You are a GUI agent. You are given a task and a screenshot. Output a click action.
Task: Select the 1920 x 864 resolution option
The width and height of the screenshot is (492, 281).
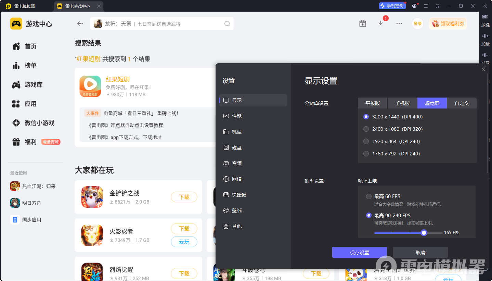coord(366,141)
